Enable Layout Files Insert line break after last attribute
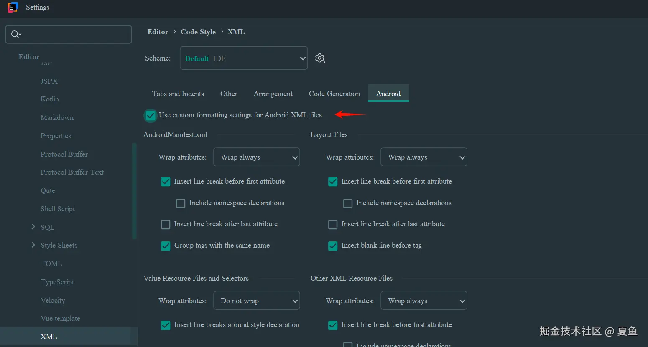Screen dimensions: 648x347 (x=333, y=225)
